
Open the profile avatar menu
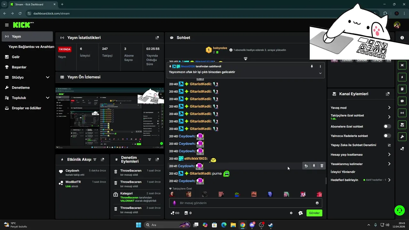point(397,25)
